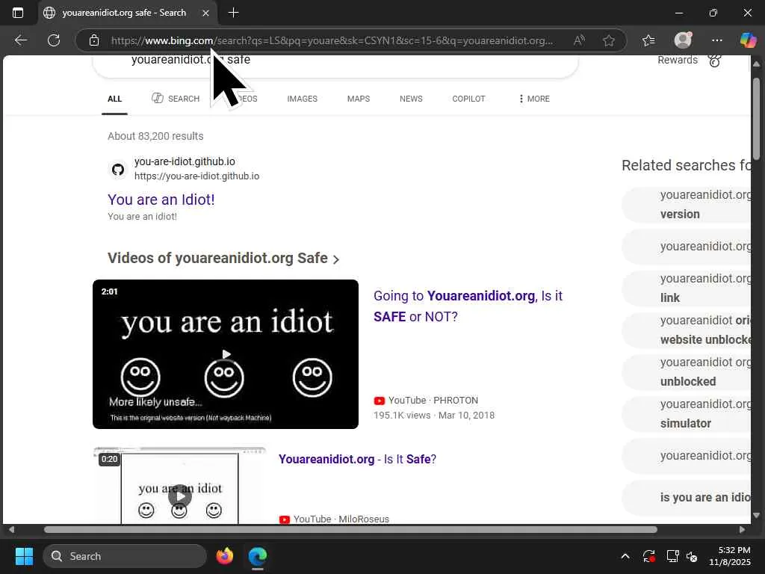The width and height of the screenshot is (765, 574).
Task: Select the ALL results tab
Action: 114,99
